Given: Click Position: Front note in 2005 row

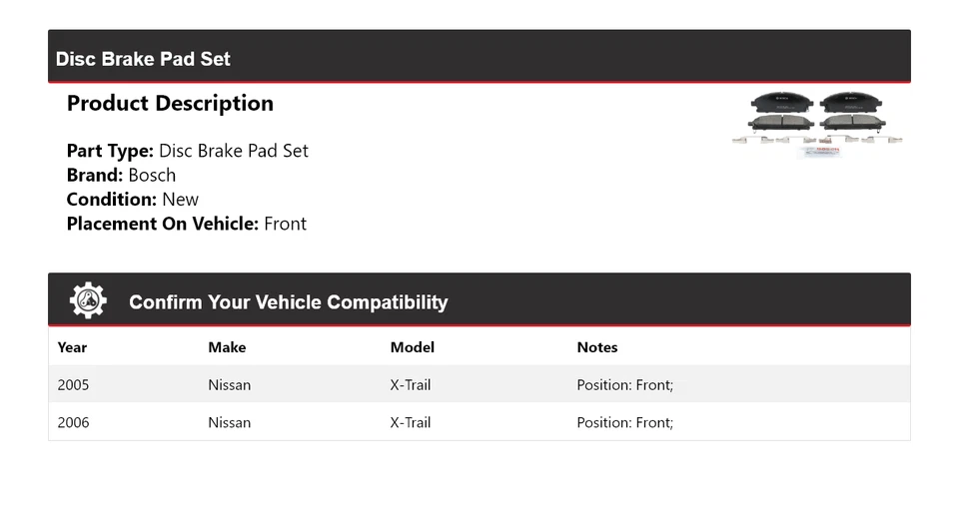Looking at the screenshot, I should coord(625,384).
